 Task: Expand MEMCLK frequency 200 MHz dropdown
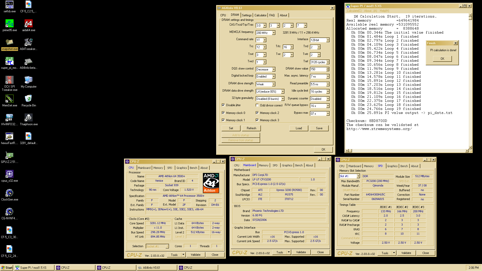click(x=274, y=33)
